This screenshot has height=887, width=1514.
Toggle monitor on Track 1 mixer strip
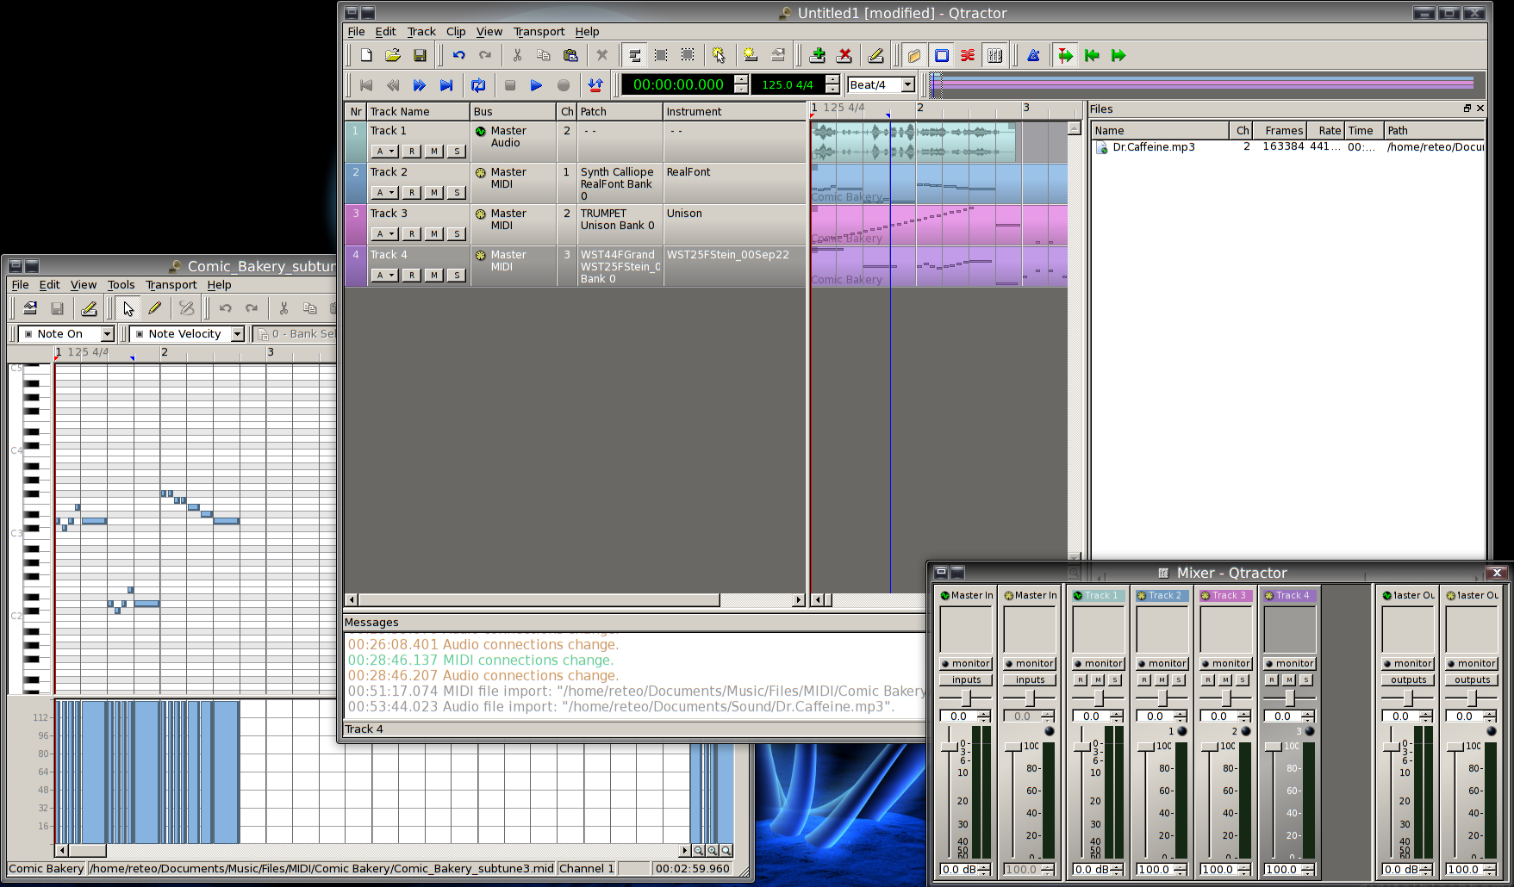pyautogui.click(x=1099, y=663)
